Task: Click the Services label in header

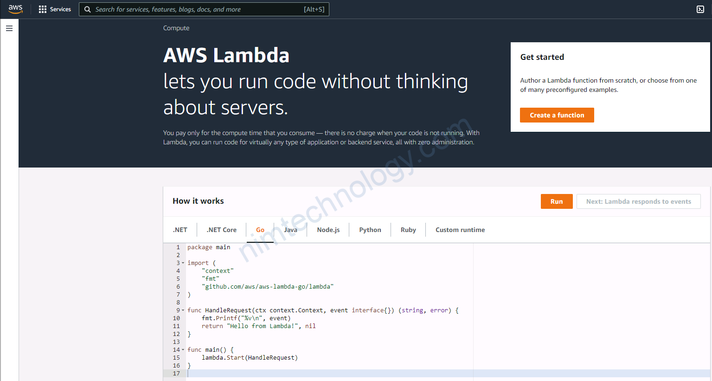Action: [x=60, y=9]
